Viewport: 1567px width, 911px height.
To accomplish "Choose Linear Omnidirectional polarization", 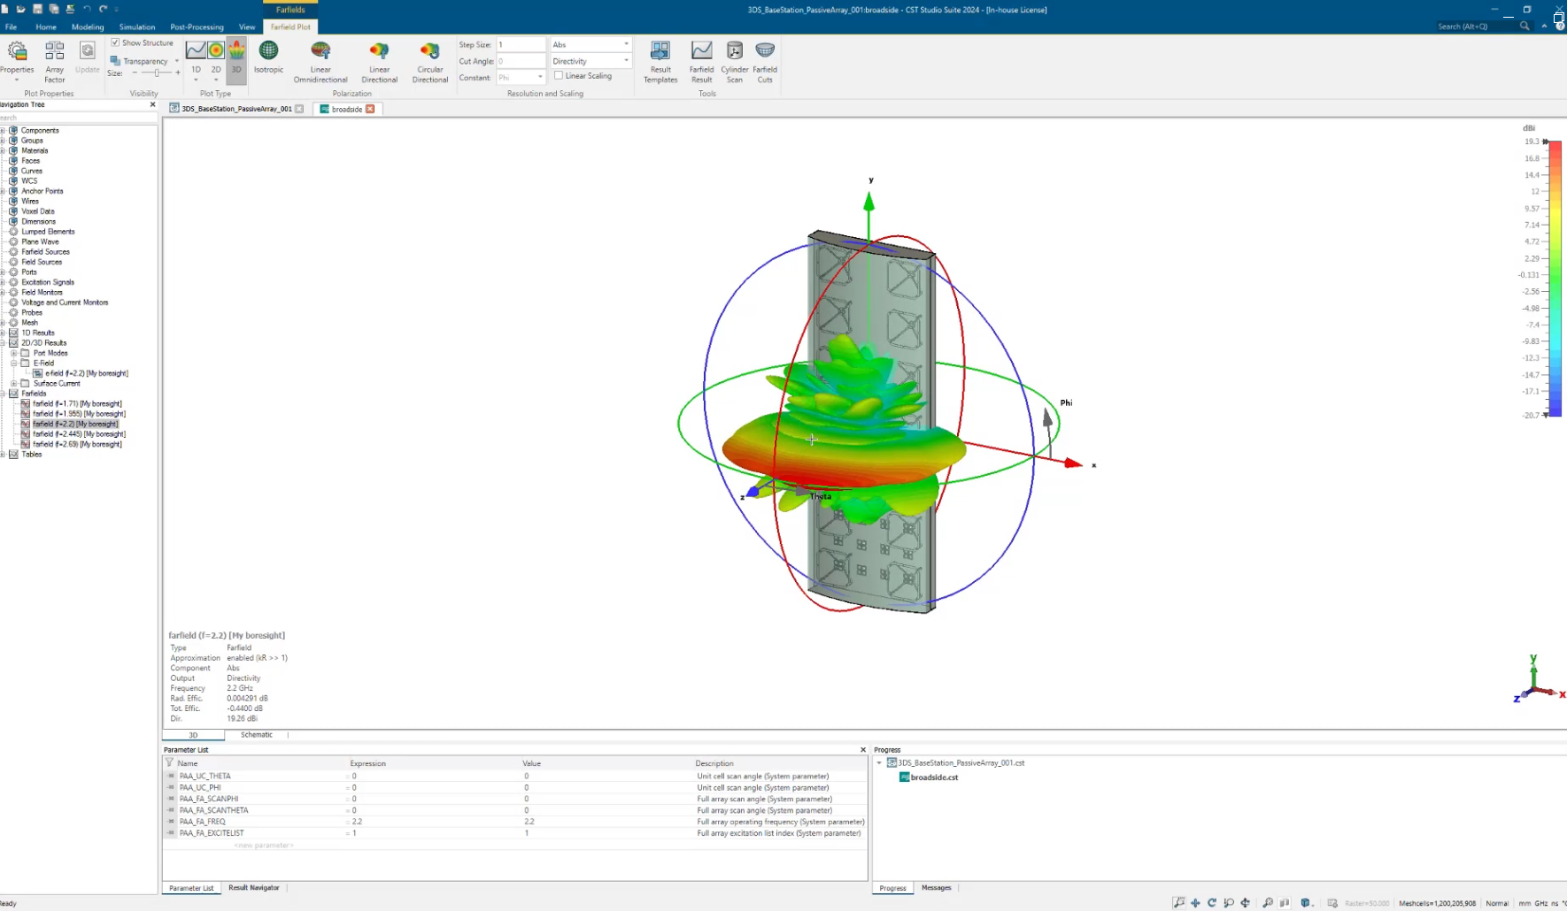I will 320,61.
